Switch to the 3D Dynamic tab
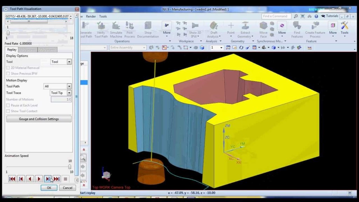The width and height of the screenshot is (359, 202). tap(28, 50)
